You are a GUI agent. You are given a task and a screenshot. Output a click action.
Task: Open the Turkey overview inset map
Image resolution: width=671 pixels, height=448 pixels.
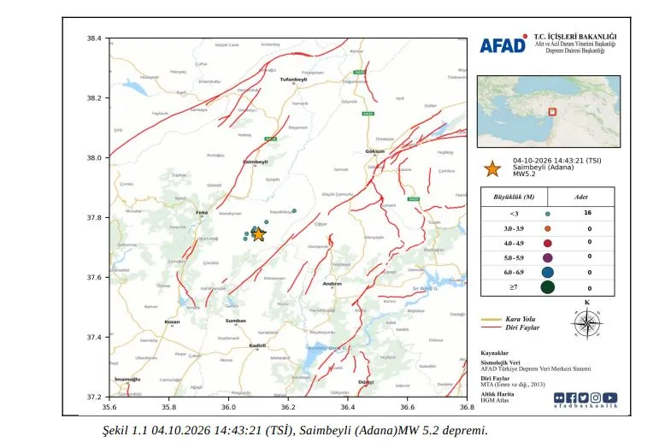(549, 111)
